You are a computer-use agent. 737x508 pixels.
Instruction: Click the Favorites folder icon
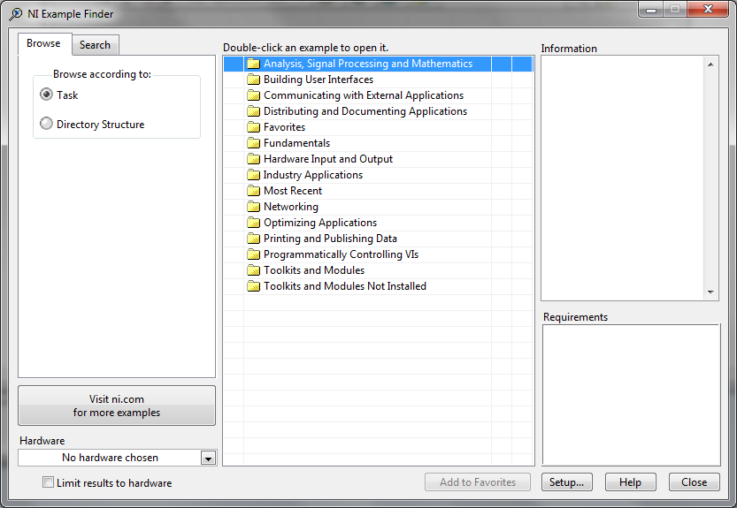253,127
